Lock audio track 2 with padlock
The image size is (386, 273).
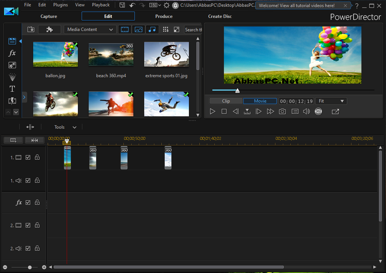coord(37,248)
